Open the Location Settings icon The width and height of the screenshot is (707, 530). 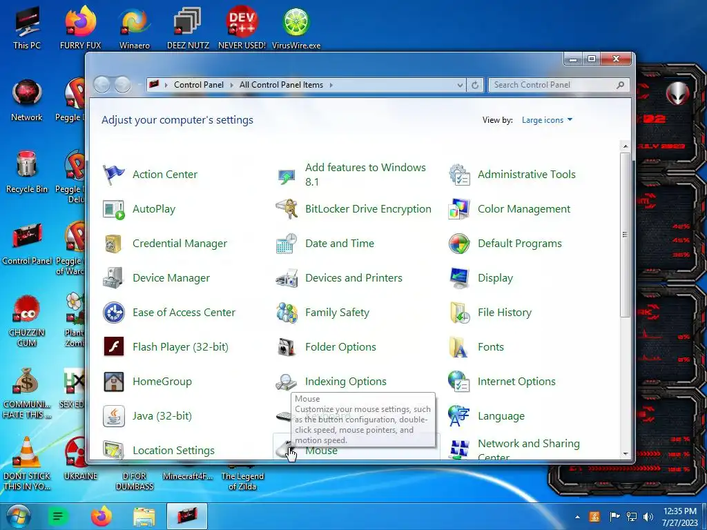[x=114, y=450]
